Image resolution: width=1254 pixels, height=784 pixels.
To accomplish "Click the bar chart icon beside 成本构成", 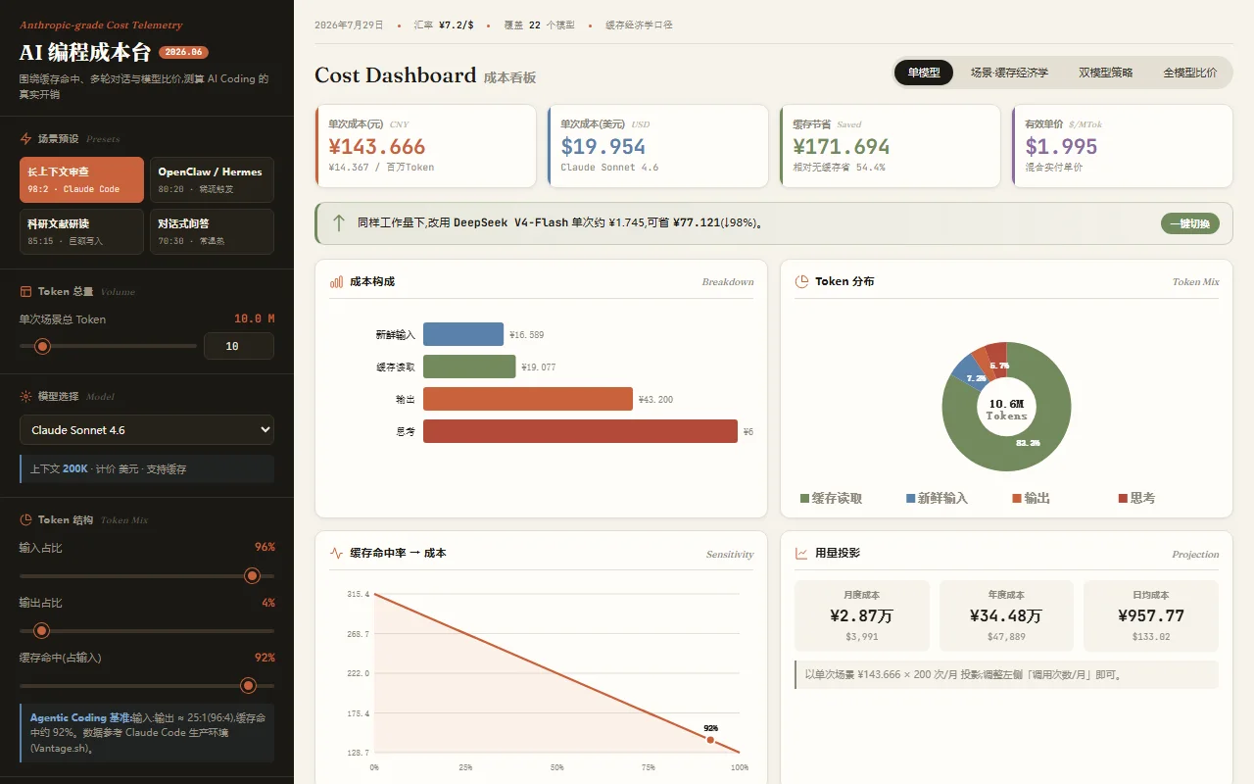I will click(x=336, y=281).
